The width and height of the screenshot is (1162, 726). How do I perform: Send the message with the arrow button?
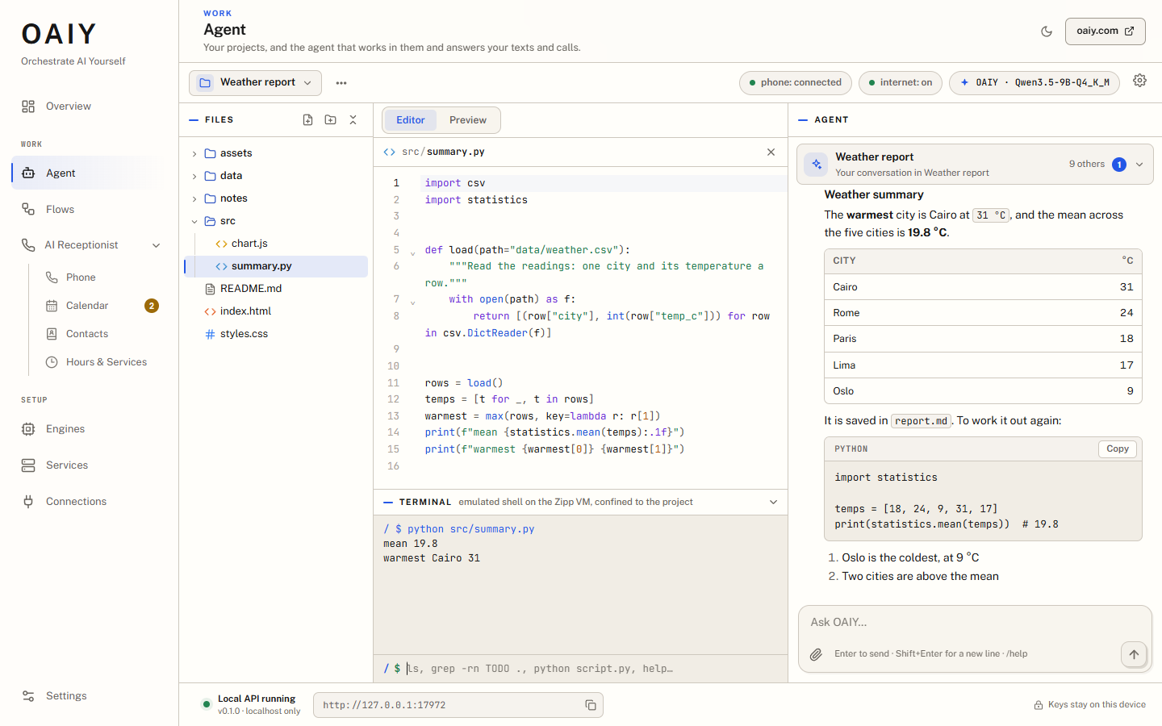(1134, 654)
